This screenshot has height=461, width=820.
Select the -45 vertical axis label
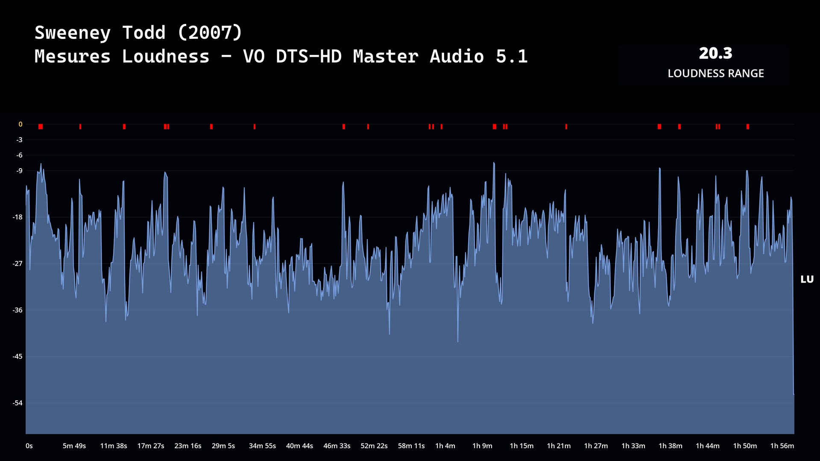tap(18, 356)
